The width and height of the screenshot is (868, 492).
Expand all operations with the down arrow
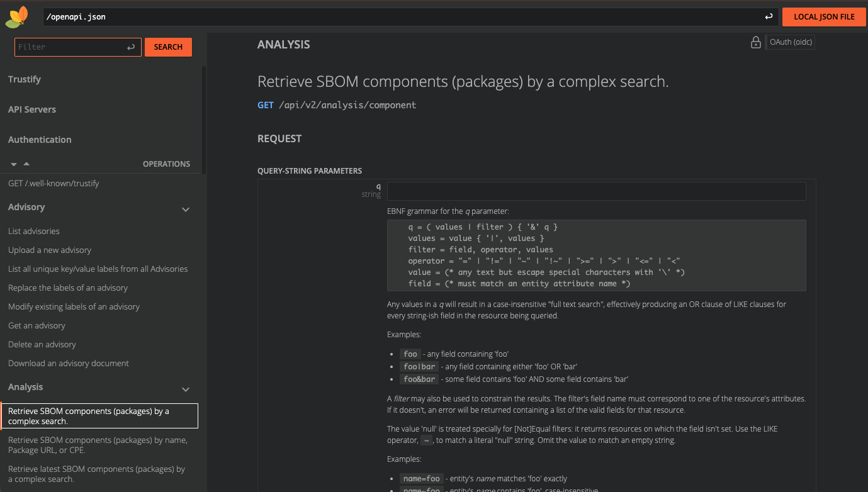tap(14, 164)
